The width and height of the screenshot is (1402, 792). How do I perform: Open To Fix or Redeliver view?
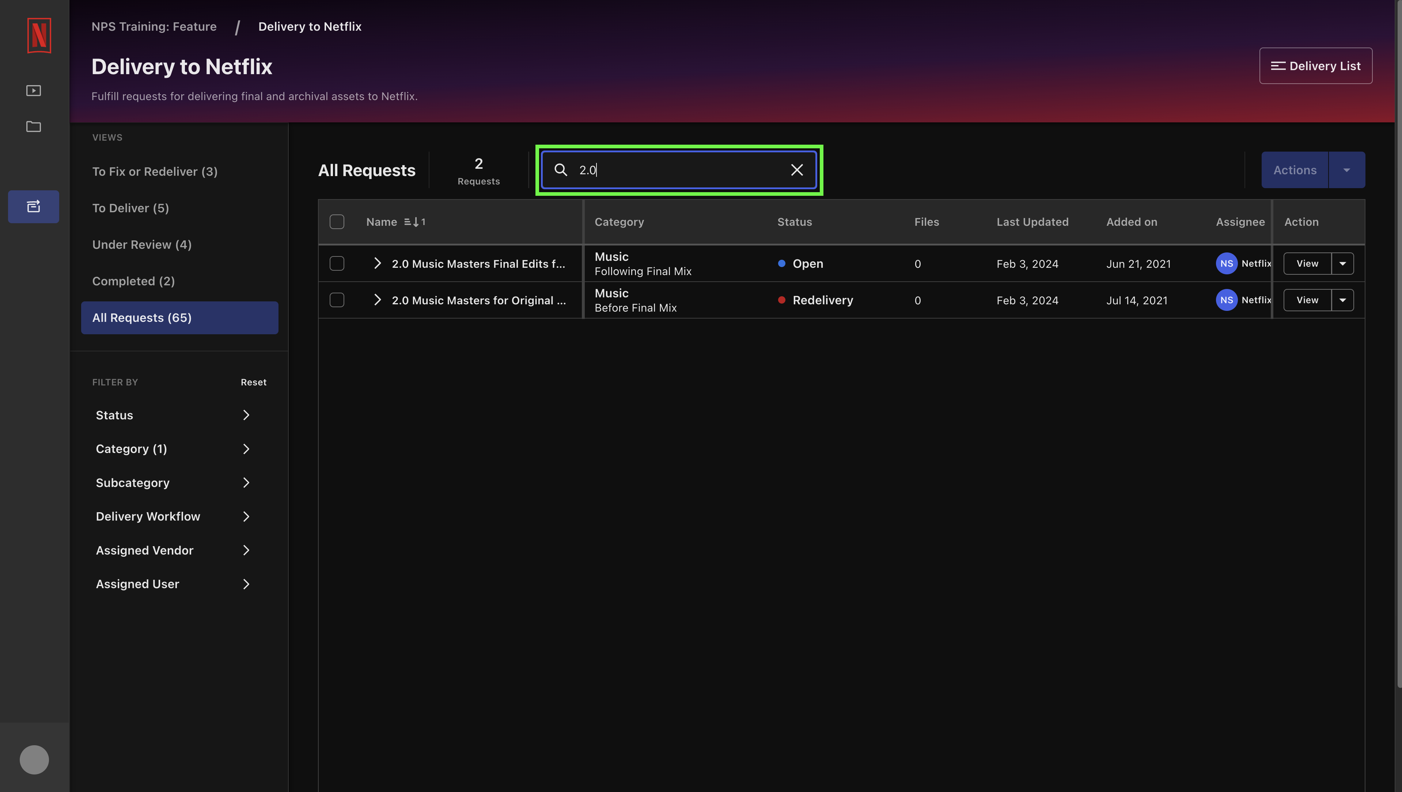[179, 171]
